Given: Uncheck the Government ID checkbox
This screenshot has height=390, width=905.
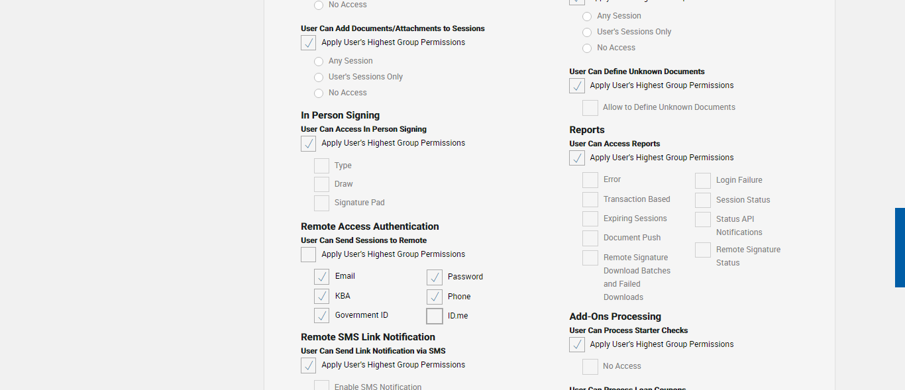Looking at the screenshot, I should (x=322, y=315).
